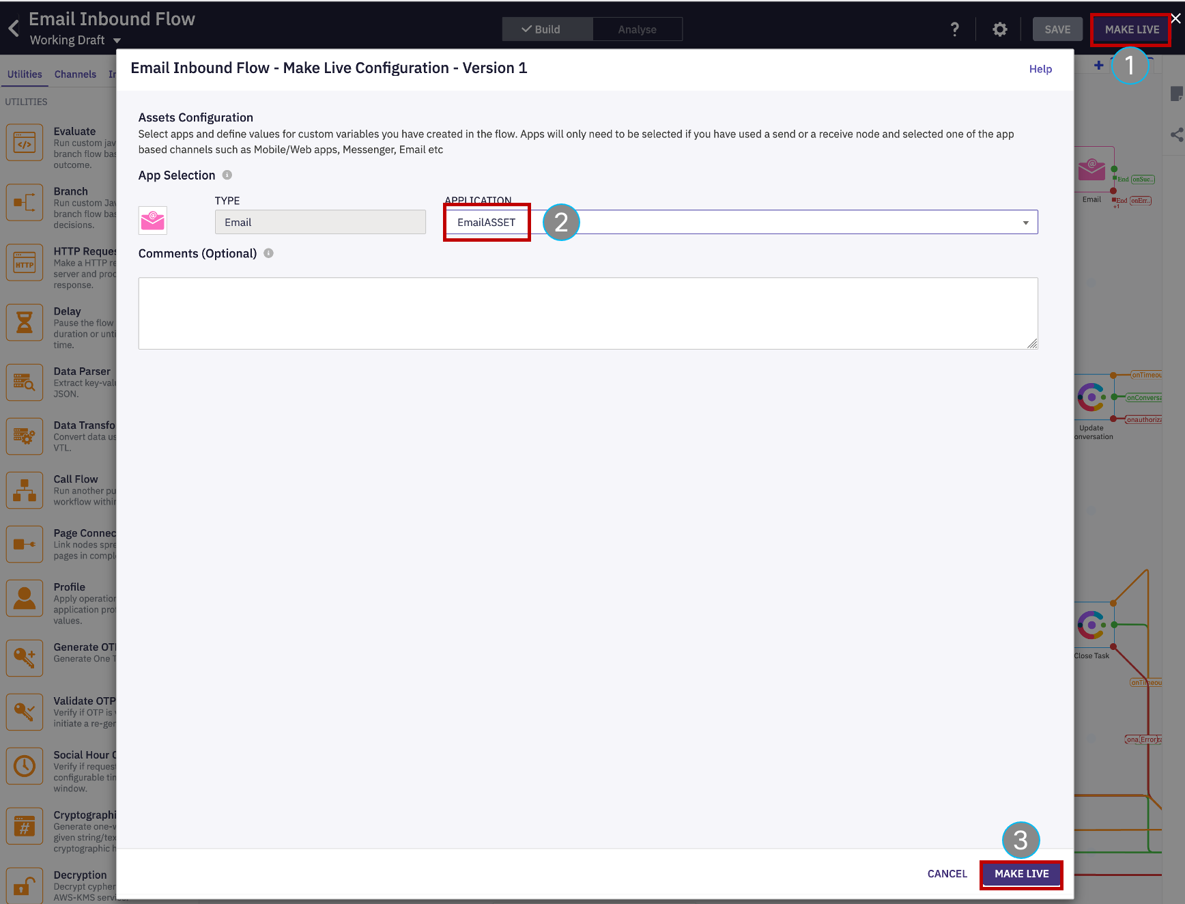Click the 'Branch' utility label
The image size is (1185, 904).
70,191
